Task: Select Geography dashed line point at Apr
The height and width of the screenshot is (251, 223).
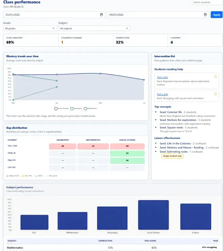Action: [57, 81]
